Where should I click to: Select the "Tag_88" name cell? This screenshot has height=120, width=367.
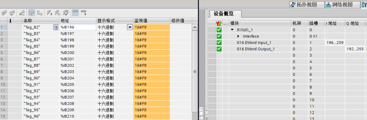(40, 65)
